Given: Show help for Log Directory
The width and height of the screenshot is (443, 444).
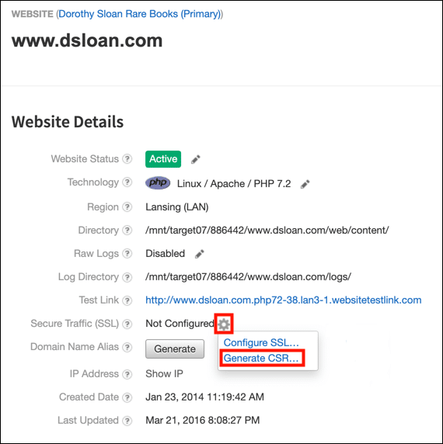Looking at the screenshot, I should tap(127, 277).
